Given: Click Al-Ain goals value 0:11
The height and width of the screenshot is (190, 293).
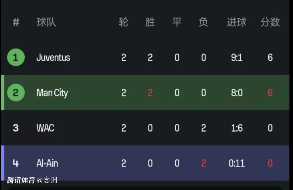Looking at the screenshot, I should click(x=237, y=163).
